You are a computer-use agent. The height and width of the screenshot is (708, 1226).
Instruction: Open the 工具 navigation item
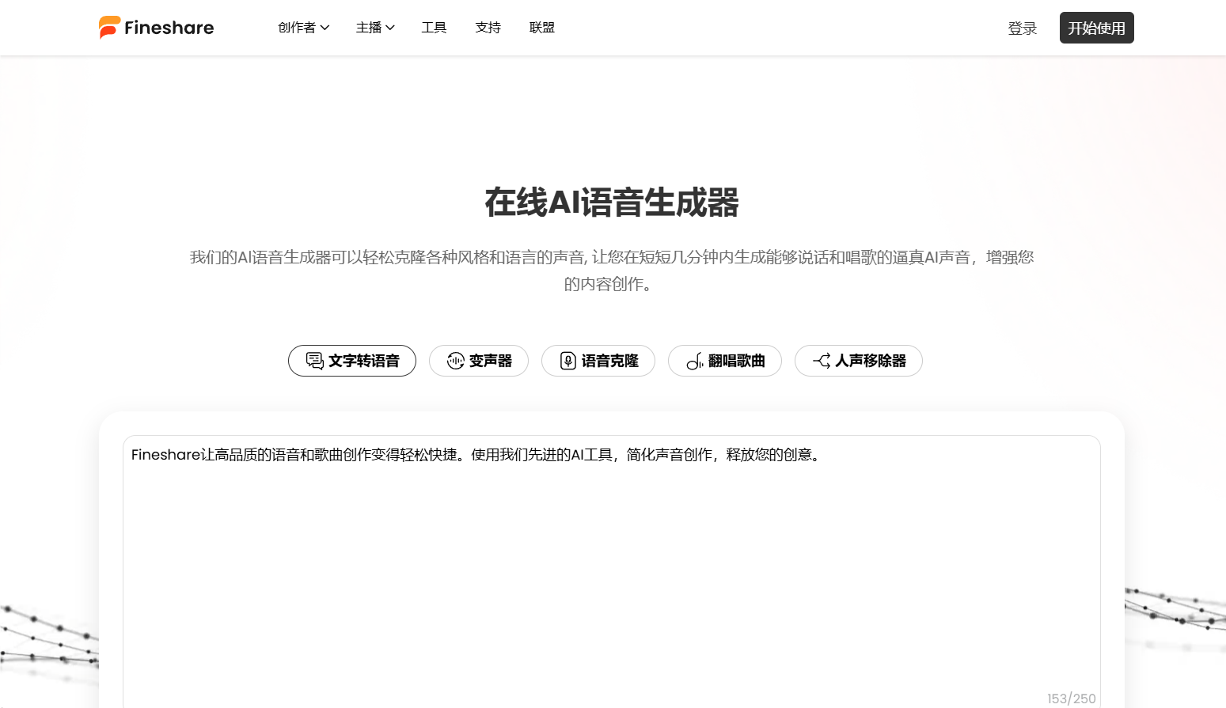coord(434,28)
